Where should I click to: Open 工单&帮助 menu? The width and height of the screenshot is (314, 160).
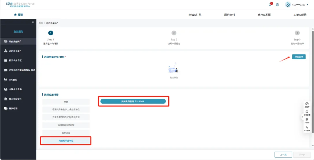(x=300, y=15)
